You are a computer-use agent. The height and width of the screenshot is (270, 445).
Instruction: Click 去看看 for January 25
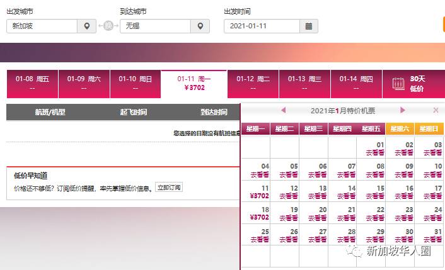click(x=260, y=240)
